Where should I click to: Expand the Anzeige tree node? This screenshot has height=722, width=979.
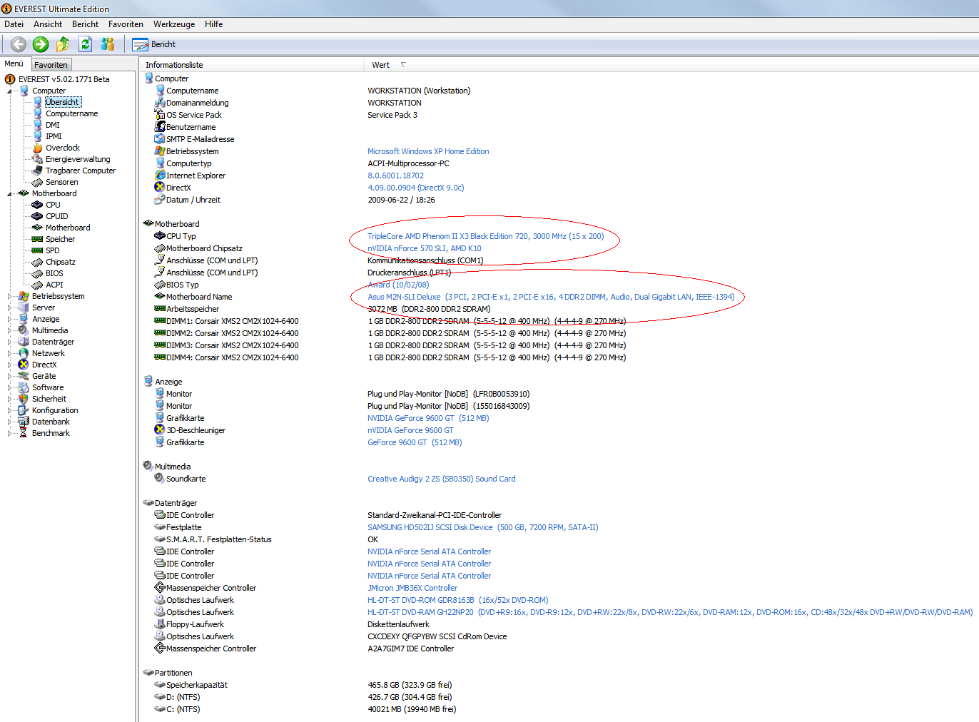(x=10, y=320)
